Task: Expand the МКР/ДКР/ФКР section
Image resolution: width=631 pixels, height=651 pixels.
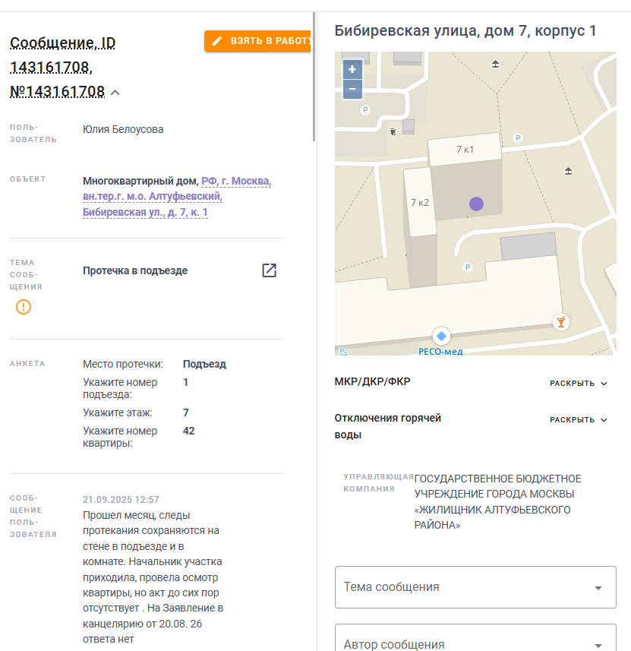Action: (579, 383)
